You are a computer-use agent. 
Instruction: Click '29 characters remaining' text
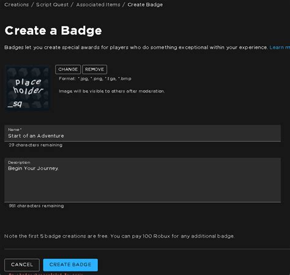(35, 145)
